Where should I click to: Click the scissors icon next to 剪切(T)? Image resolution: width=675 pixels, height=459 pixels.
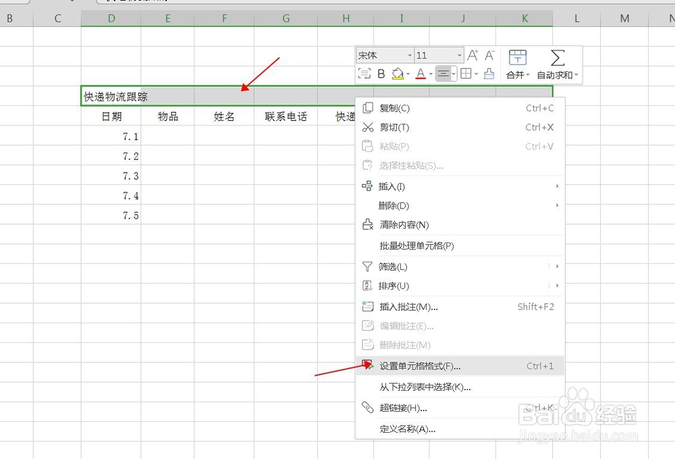click(368, 127)
